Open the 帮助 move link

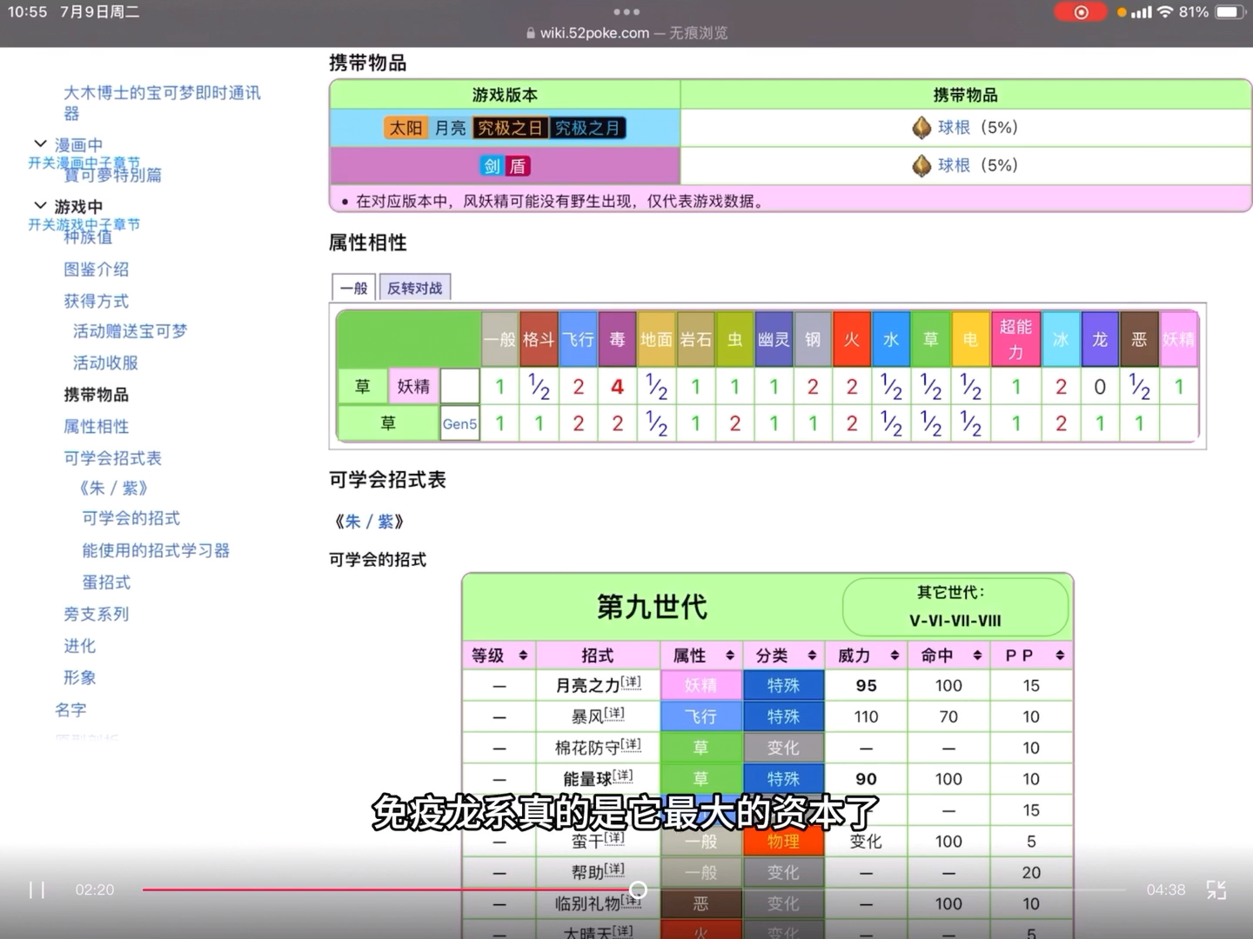[587, 872]
